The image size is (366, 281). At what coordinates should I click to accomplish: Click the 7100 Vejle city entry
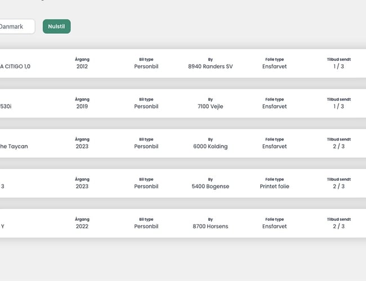(x=210, y=106)
